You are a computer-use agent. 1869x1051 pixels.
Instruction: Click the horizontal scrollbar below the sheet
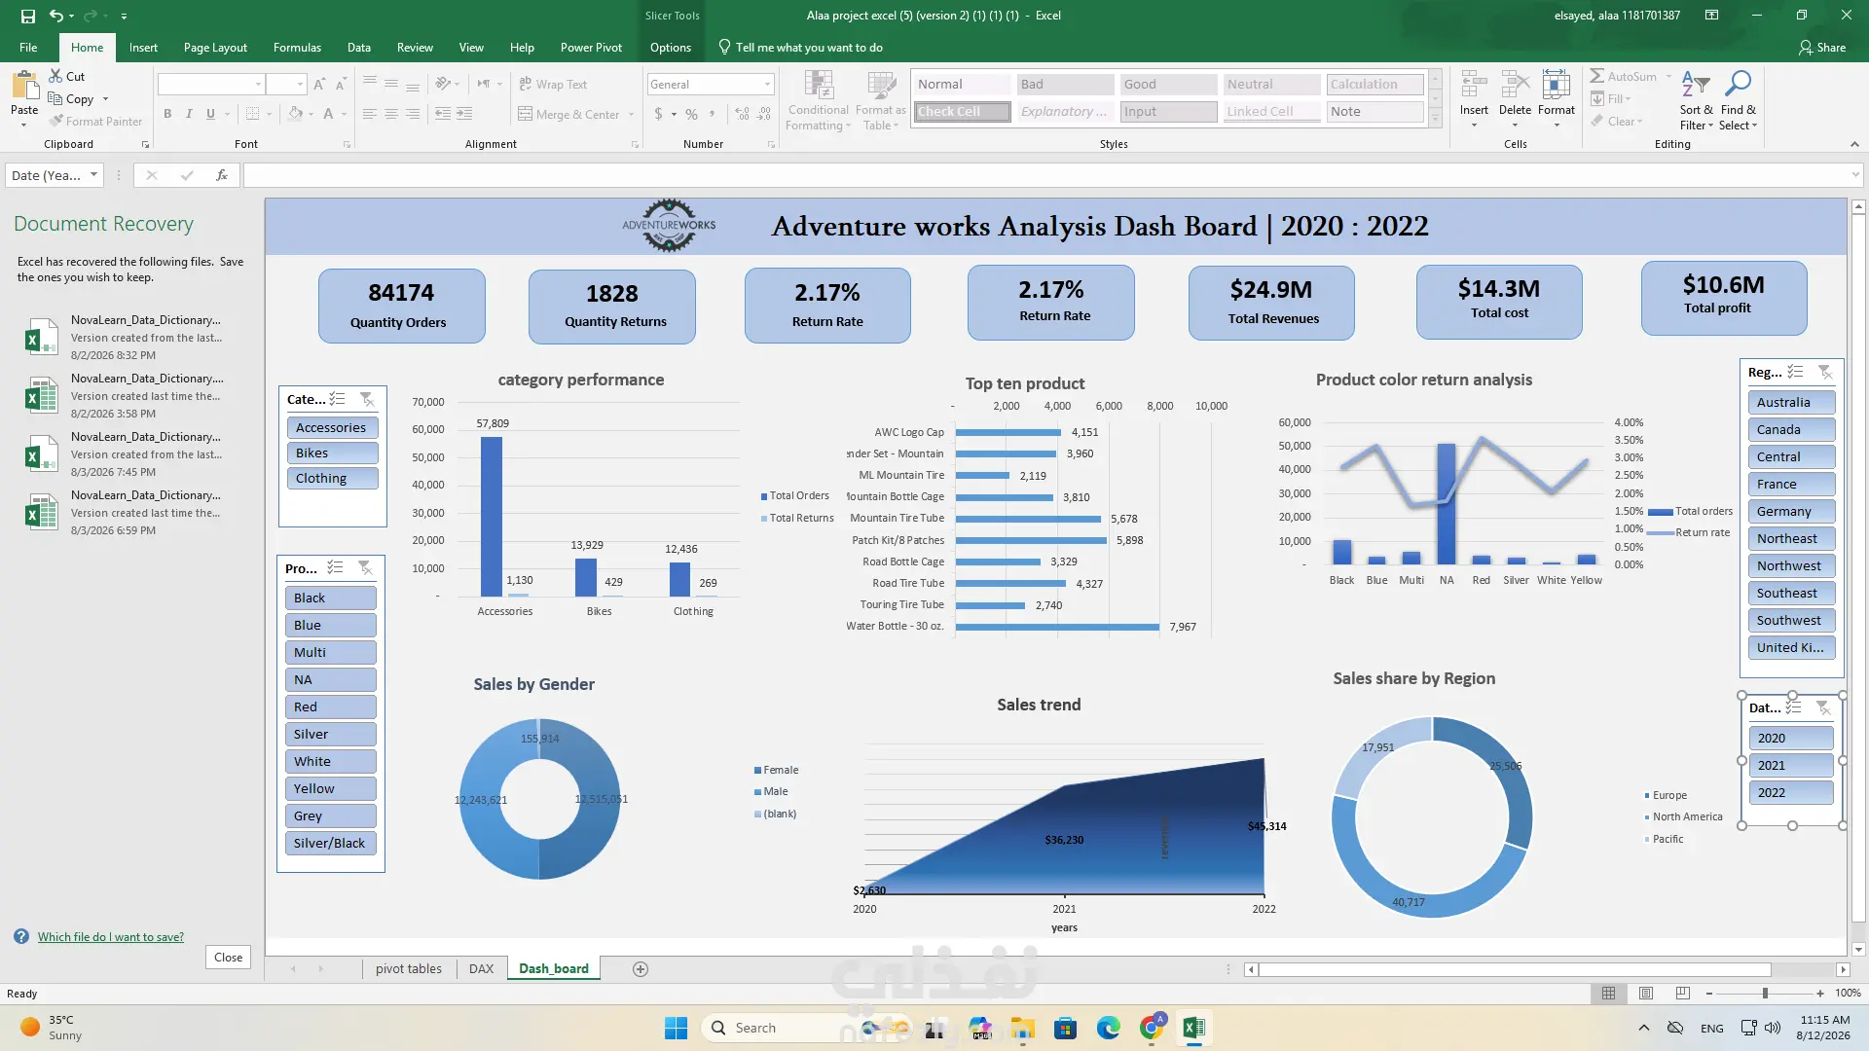(1514, 969)
